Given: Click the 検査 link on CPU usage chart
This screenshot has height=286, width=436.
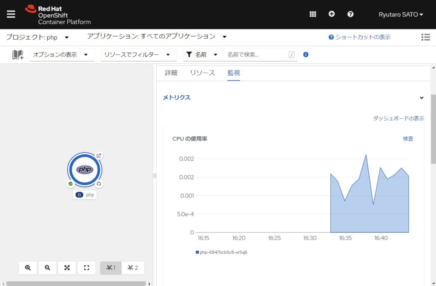Looking at the screenshot, I should (408, 138).
